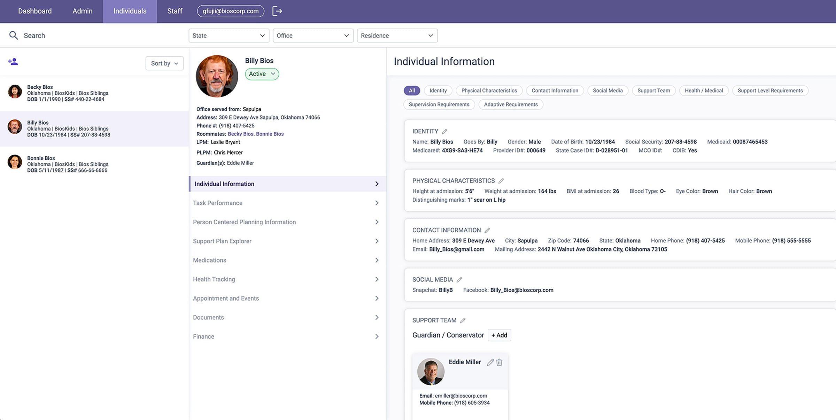Click the Becky Bios roommate link
836x420 pixels.
click(240, 134)
